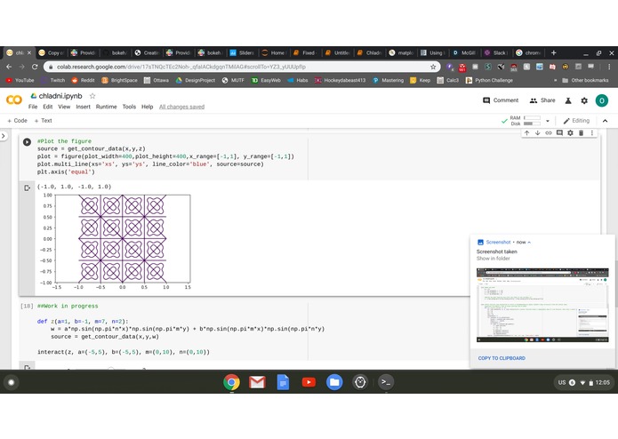Click Copy to Clipboard in notification
Viewport: 618px width, 439px height.
[x=502, y=358]
